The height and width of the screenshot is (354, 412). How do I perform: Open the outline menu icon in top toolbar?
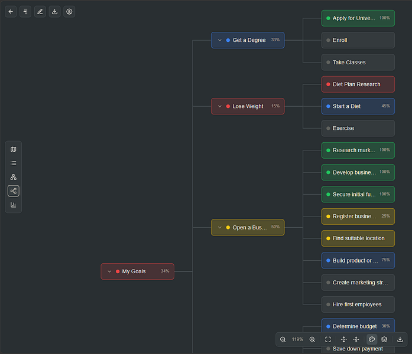coord(25,12)
